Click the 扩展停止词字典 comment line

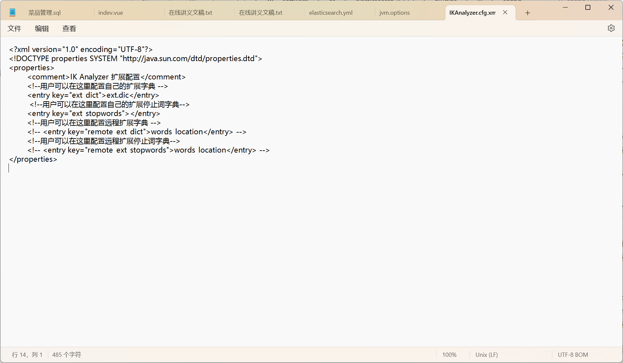coord(109,104)
